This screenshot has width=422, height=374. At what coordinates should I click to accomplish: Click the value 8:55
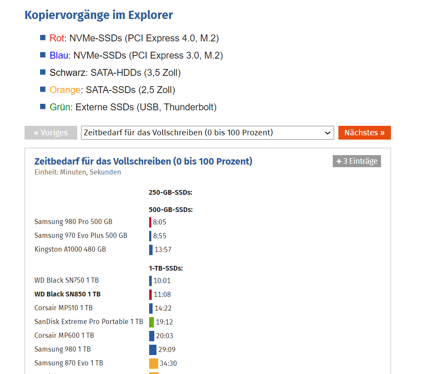point(160,236)
